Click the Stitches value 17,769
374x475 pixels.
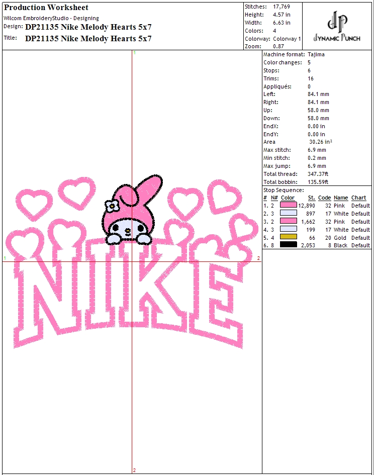[282, 7]
